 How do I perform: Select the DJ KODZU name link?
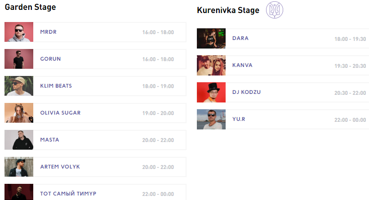coord(246,92)
